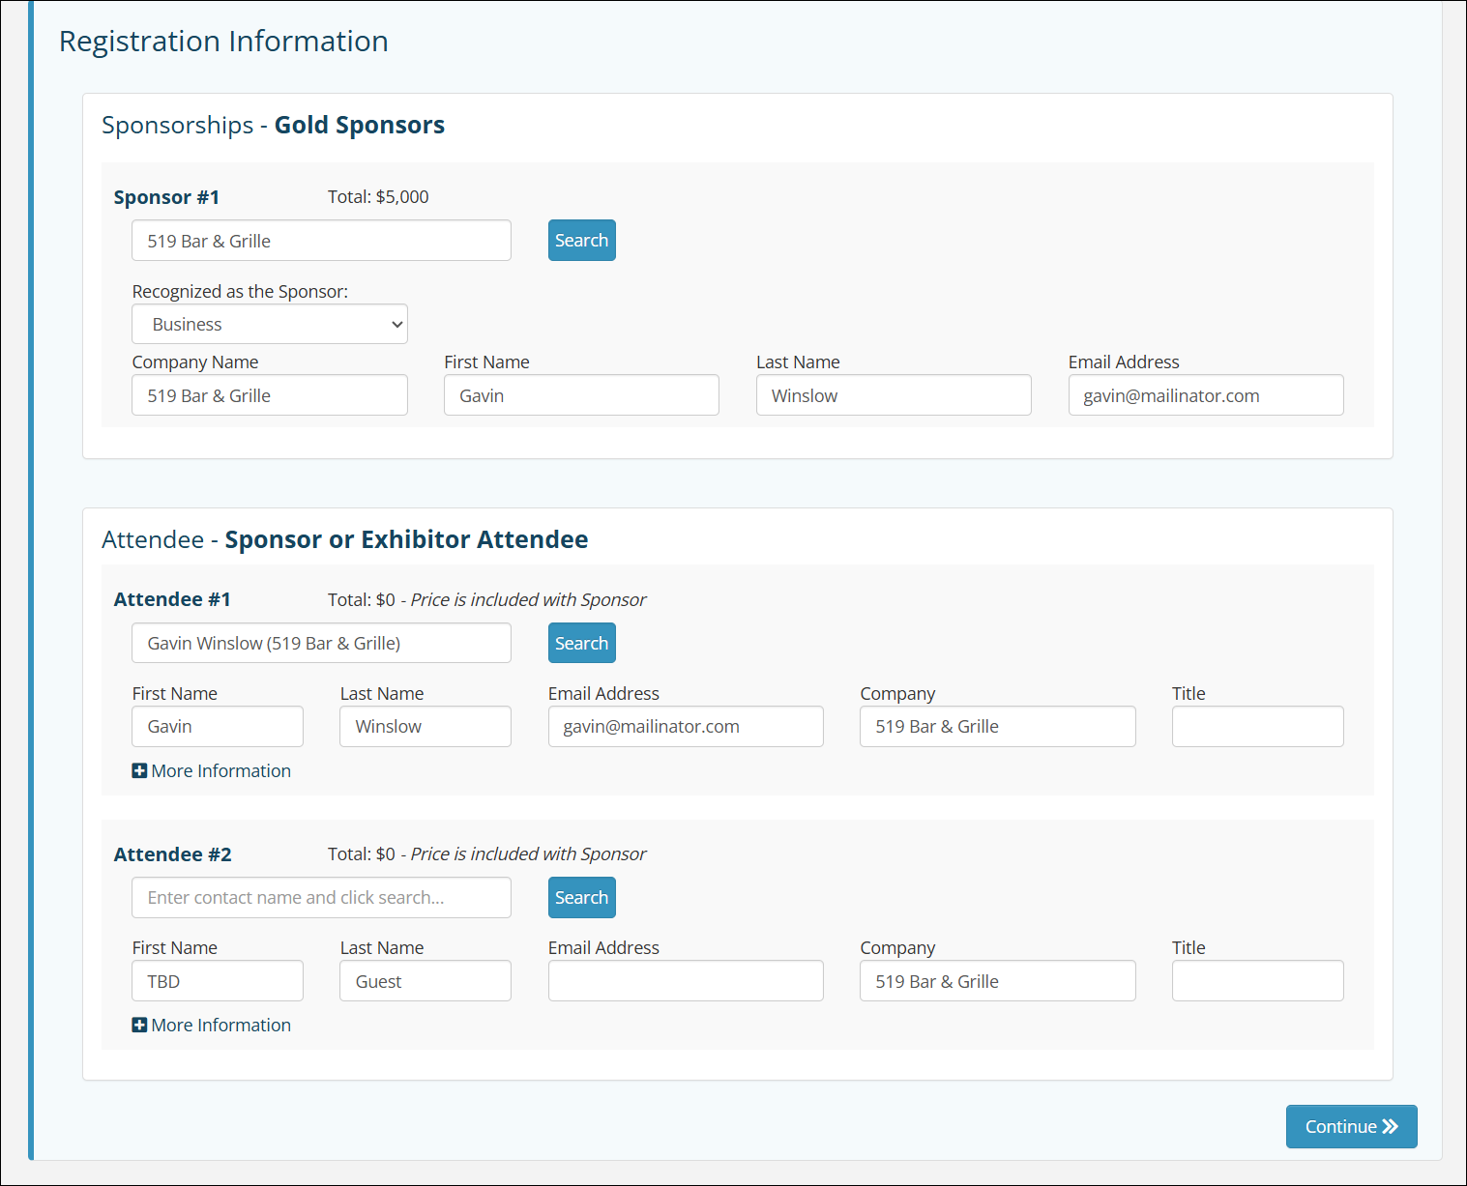Click Attendee #1 Company field
This screenshot has width=1467, height=1186.
click(x=997, y=727)
